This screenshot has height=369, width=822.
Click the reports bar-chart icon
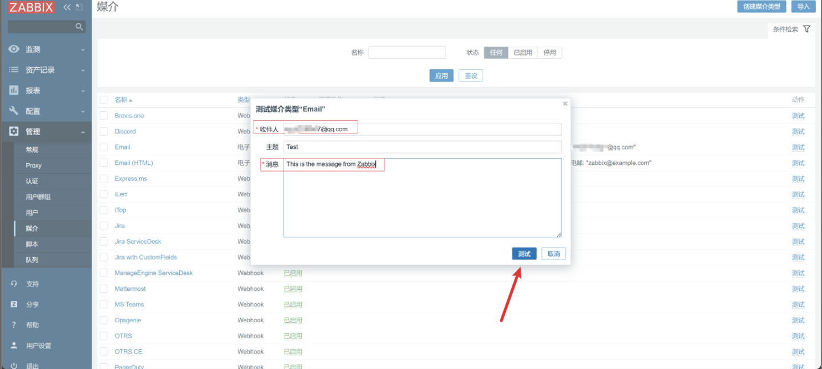pos(14,91)
